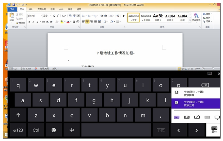Screen dimensions: 223x141
Task: Tap the emoji smiley key
Action: coord(54,130)
